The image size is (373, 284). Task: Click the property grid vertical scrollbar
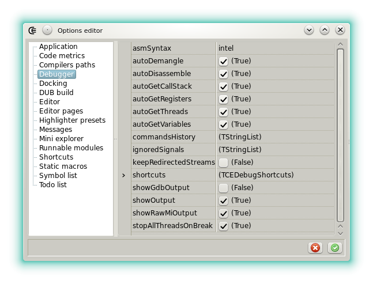(340, 135)
